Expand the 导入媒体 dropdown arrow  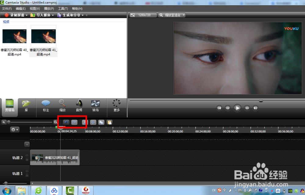pos(53,15)
